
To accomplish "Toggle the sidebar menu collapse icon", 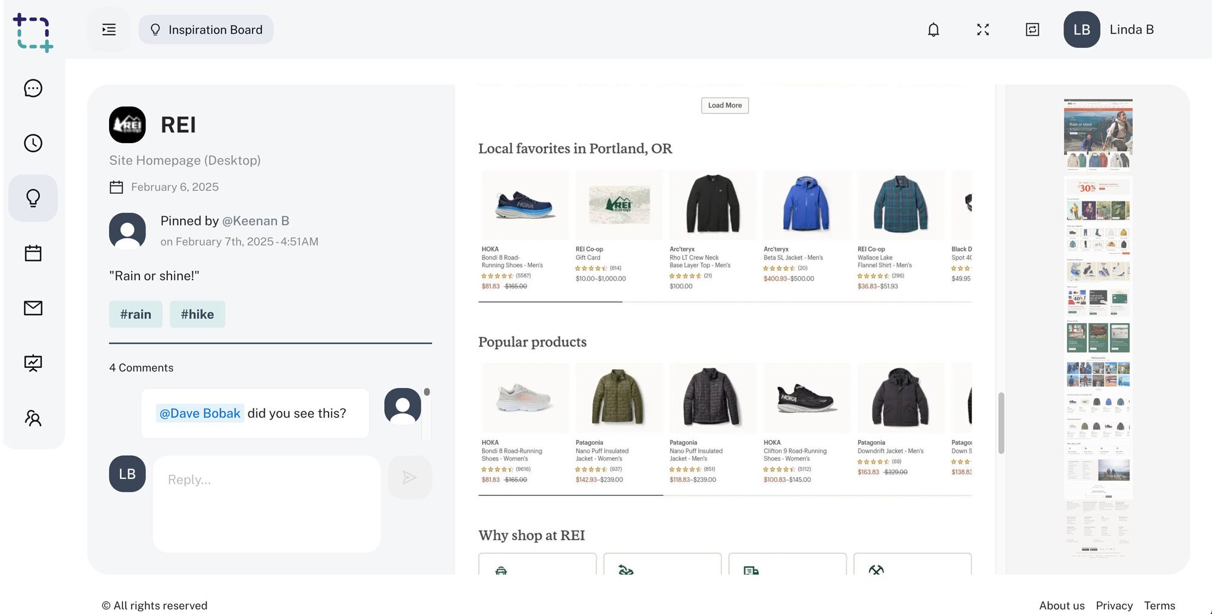I will click(109, 30).
